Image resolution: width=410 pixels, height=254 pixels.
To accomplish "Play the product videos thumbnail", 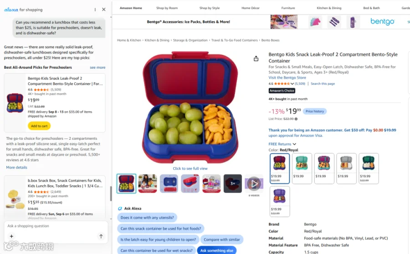I will (254, 184).
